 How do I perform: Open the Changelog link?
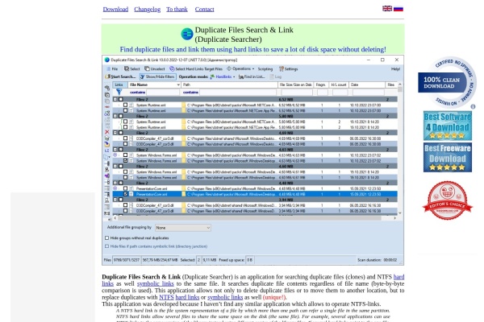click(x=148, y=9)
